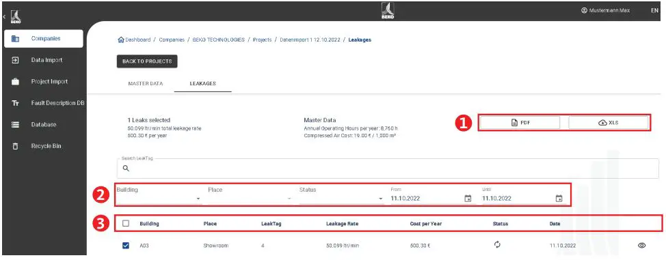The height and width of the screenshot is (260, 666).
Task: Click the Data Import arrow icon
Action: pos(15,60)
